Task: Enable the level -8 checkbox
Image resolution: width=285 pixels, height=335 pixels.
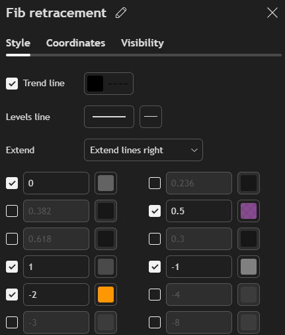Action: tap(155, 322)
